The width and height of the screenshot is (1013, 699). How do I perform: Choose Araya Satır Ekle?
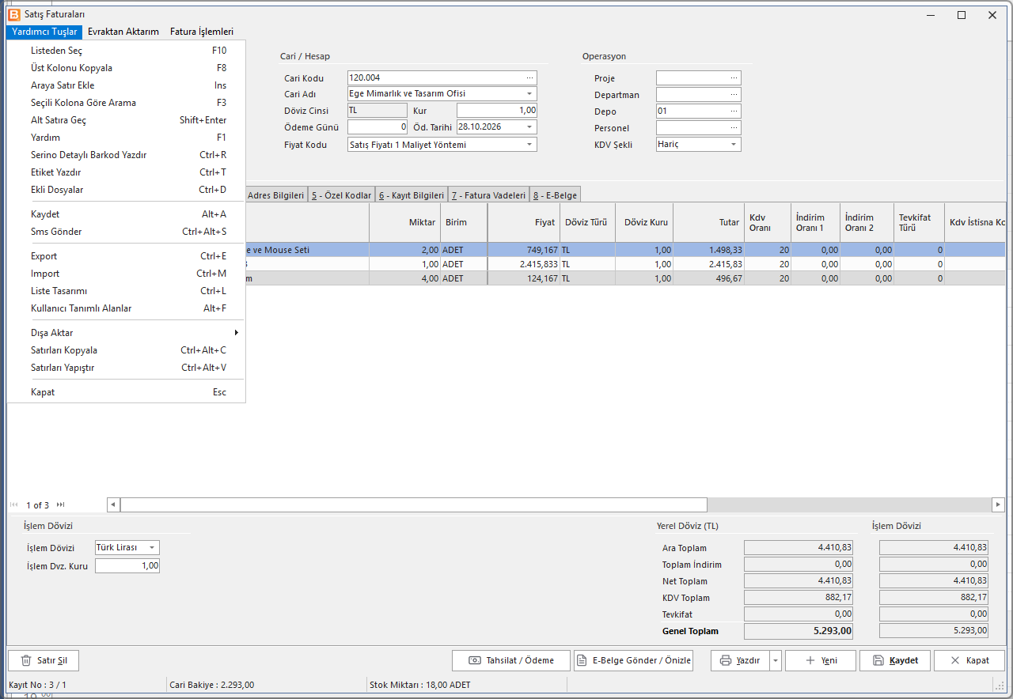pos(127,85)
